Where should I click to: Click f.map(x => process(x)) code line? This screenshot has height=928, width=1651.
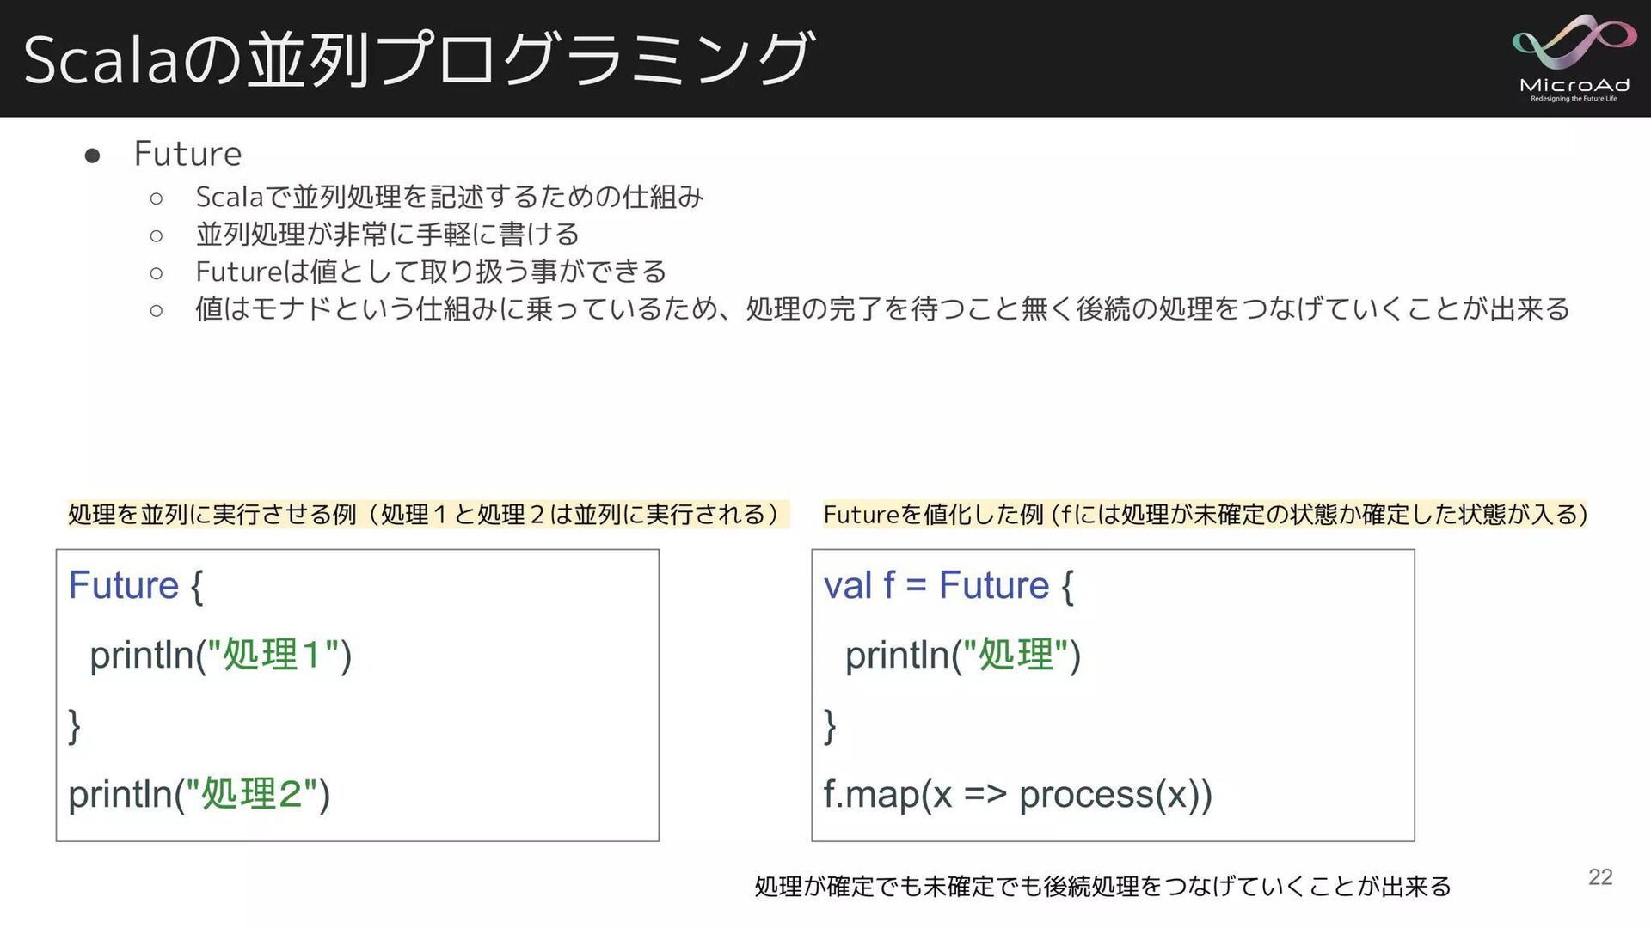pyautogui.click(x=1018, y=794)
